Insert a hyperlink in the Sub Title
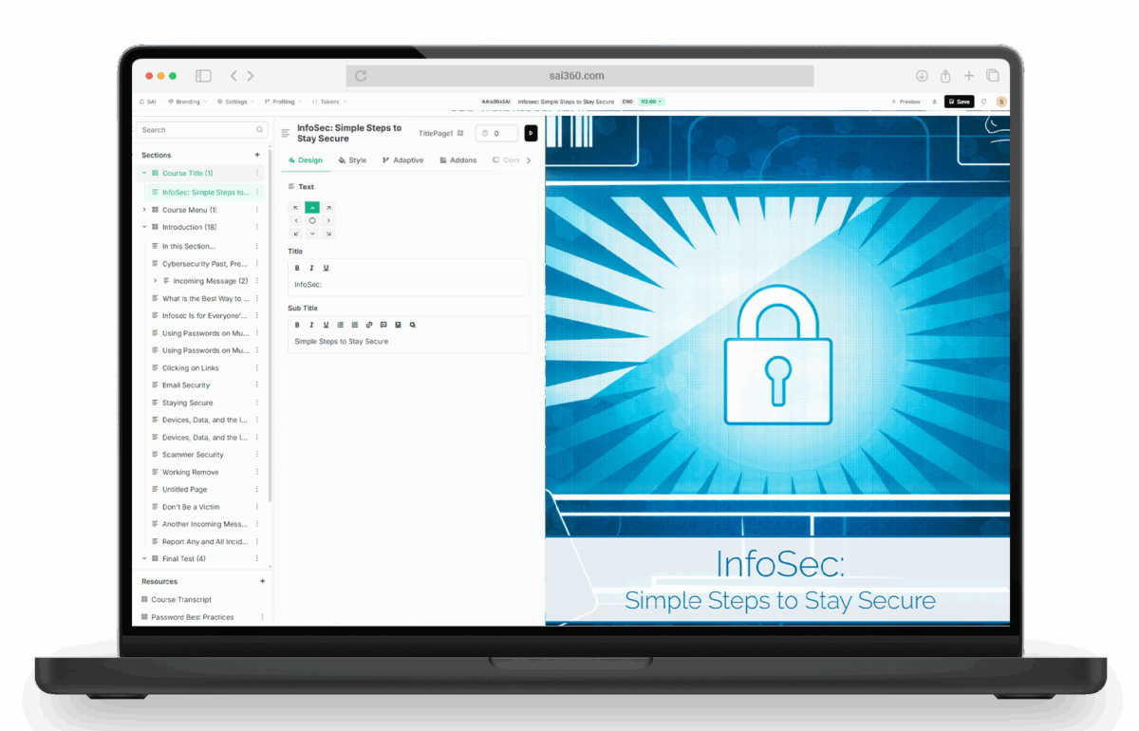Viewport: 1139px width, 731px height. coord(369,325)
